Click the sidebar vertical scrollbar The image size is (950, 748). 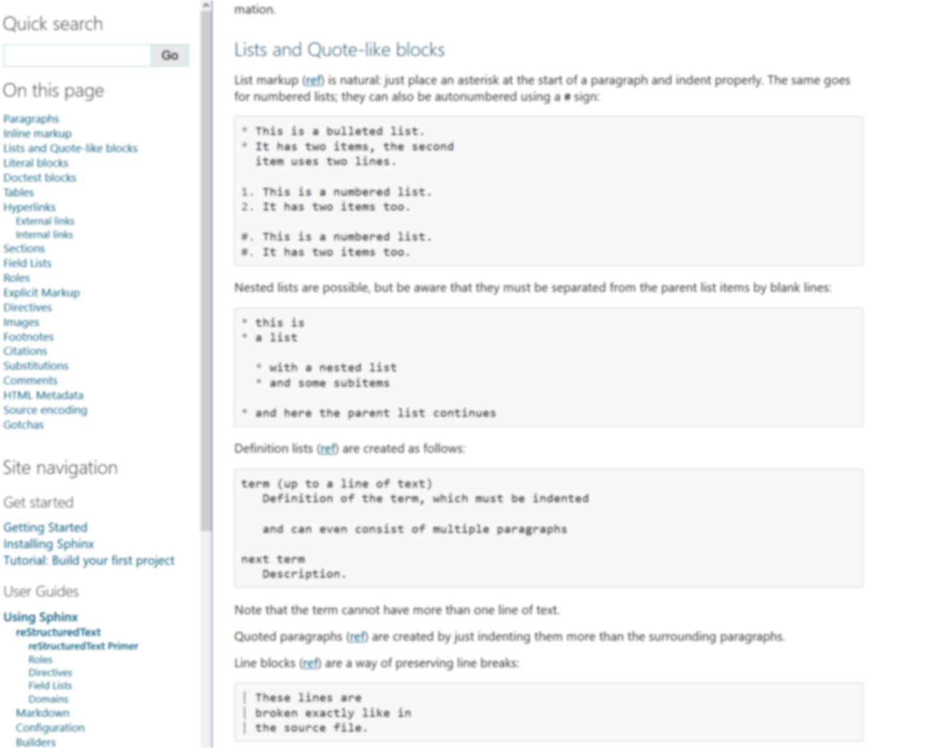pyautogui.click(x=206, y=295)
